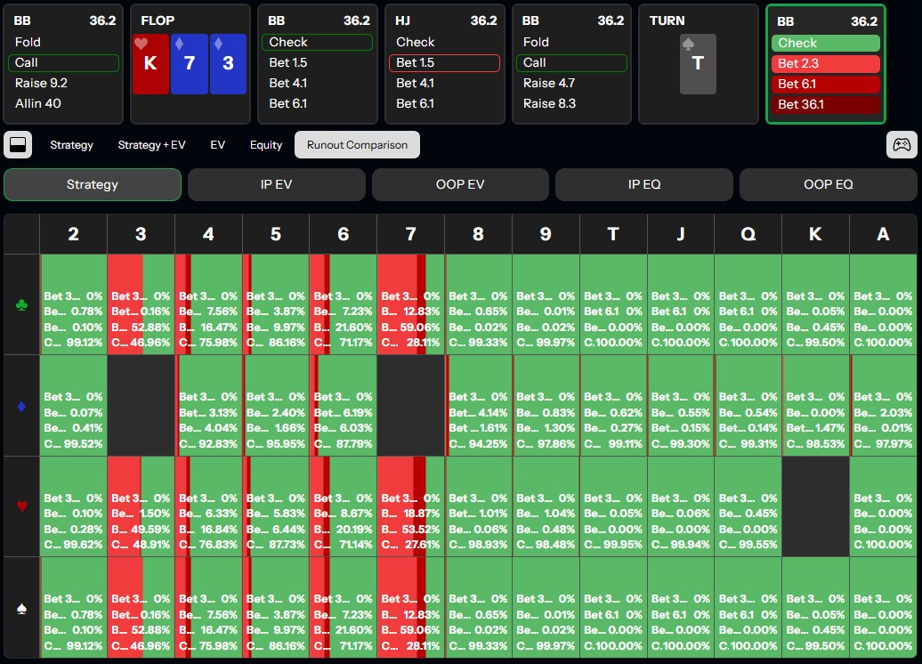Select the Ten turn card
This screenshot has width=922, height=664.
697,62
